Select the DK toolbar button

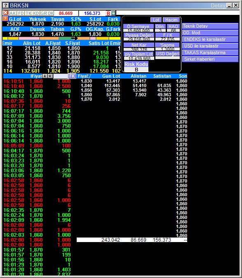[51, 13]
